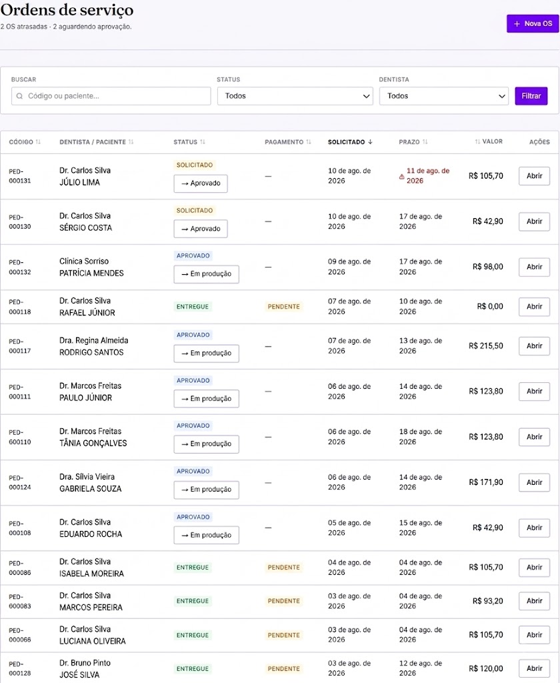This screenshot has width=560, height=683.
Task: Sort by Pagamento column arrows
Action: point(309,142)
